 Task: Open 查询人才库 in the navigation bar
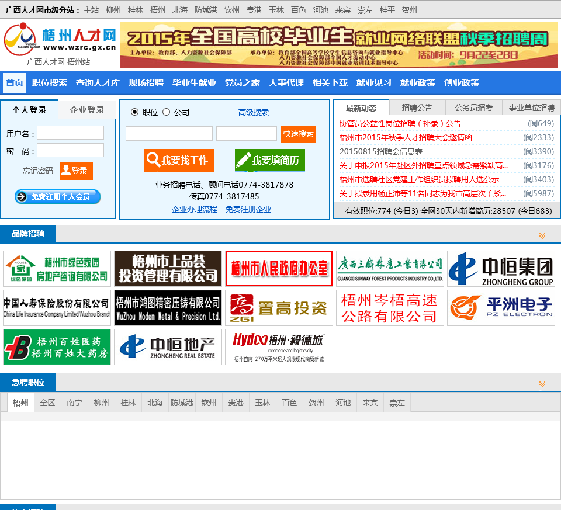pos(98,83)
